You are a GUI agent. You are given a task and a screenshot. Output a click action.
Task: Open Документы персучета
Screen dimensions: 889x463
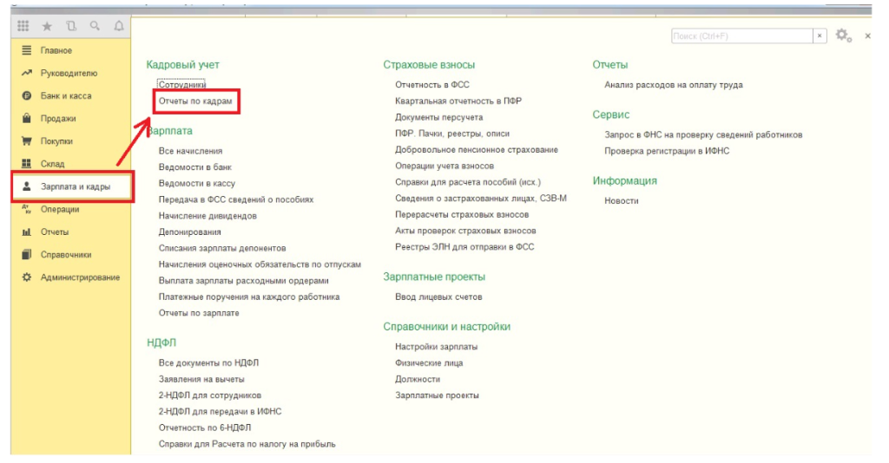point(438,117)
